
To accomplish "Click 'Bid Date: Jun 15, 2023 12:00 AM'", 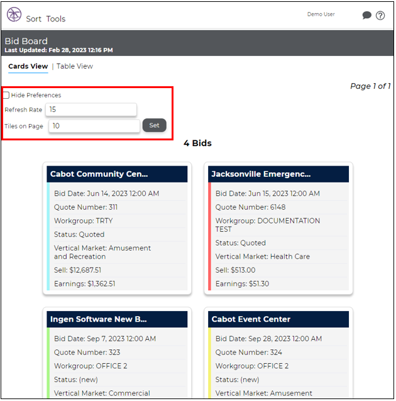I will pos(268,194).
